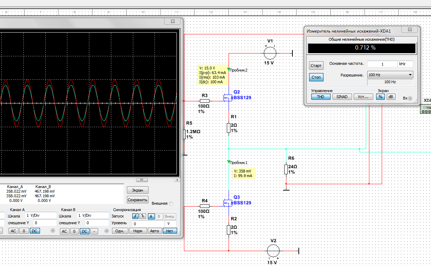Screen dimensions: 431x266
Task: Select falling edge trigger icon
Action: [x=143, y=216]
